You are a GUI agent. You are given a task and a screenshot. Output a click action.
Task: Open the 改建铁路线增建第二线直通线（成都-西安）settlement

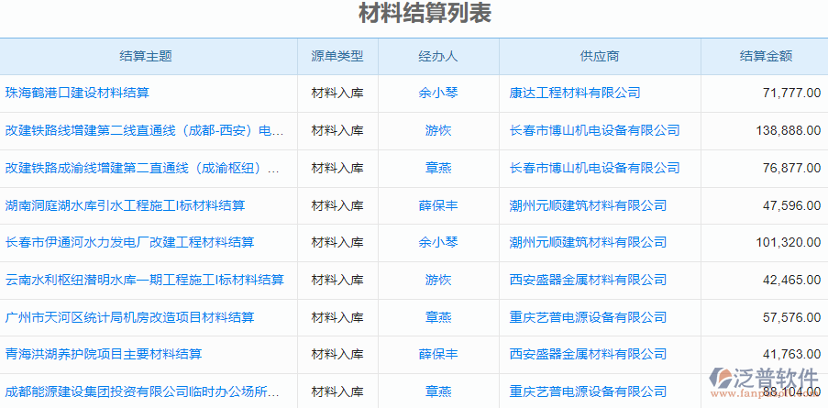pos(144,130)
